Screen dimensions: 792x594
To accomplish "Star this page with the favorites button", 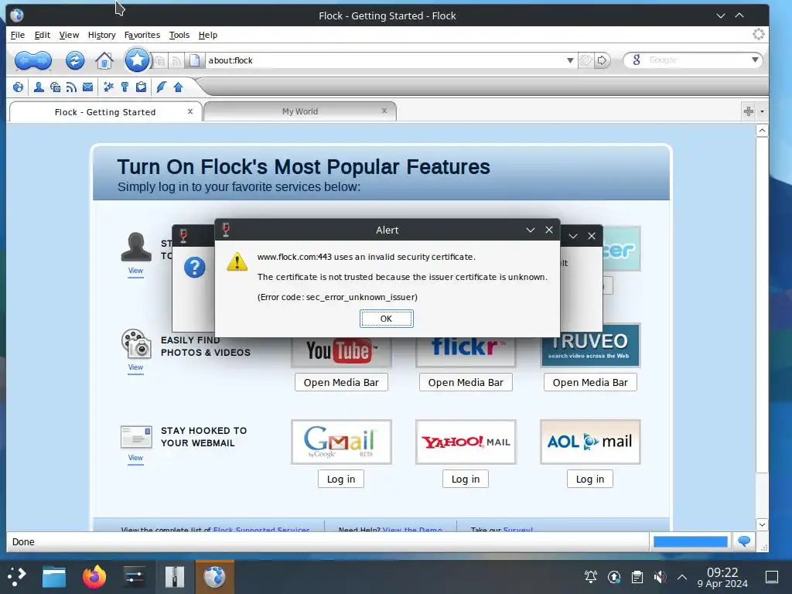I will [137, 60].
